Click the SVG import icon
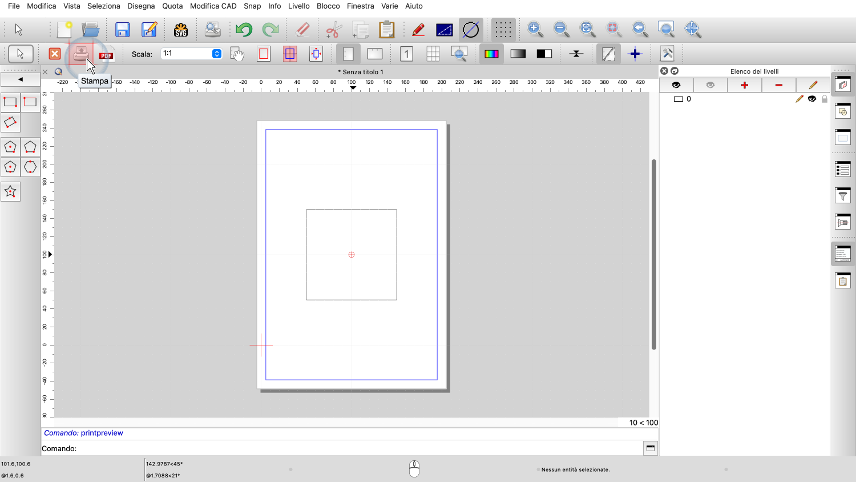This screenshot has width=856, height=482. pos(181,30)
